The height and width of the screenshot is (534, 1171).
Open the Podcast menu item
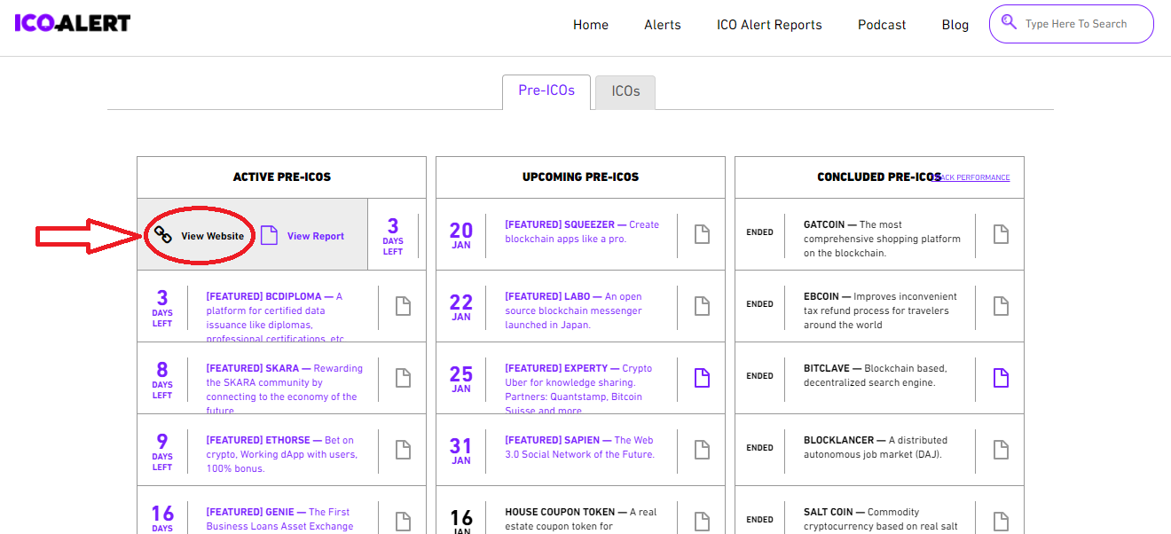pos(882,25)
